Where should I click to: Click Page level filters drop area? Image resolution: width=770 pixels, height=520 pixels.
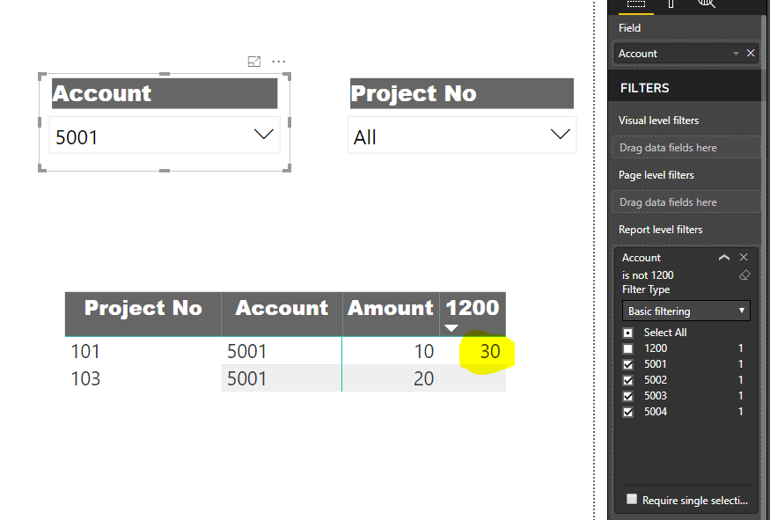point(686,201)
